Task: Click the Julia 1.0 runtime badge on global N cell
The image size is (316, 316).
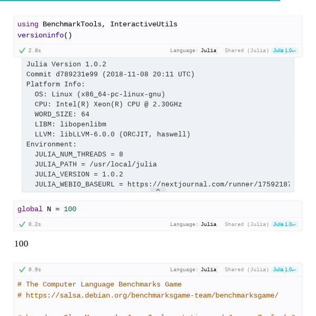Action: pyautogui.click(x=284, y=224)
